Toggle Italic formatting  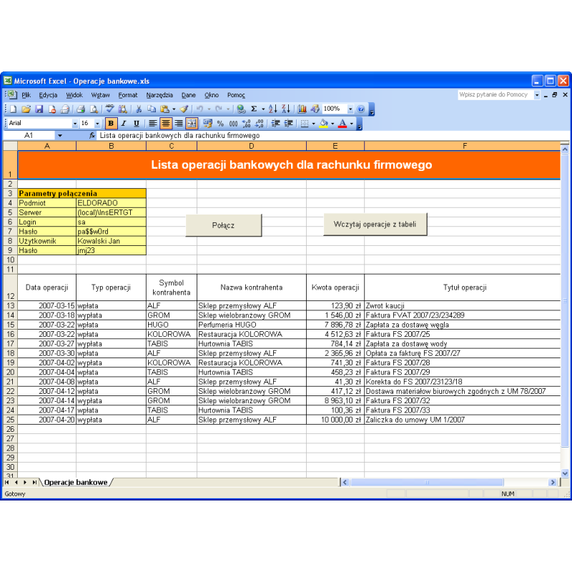(x=123, y=124)
